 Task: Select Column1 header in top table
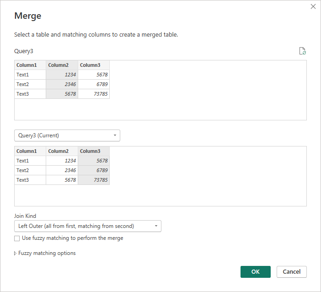(30, 65)
